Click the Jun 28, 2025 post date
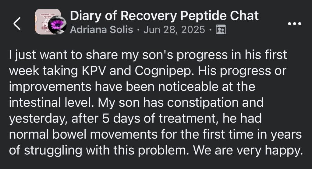The width and height of the screenshot is (312, 169). pos(174,30)
